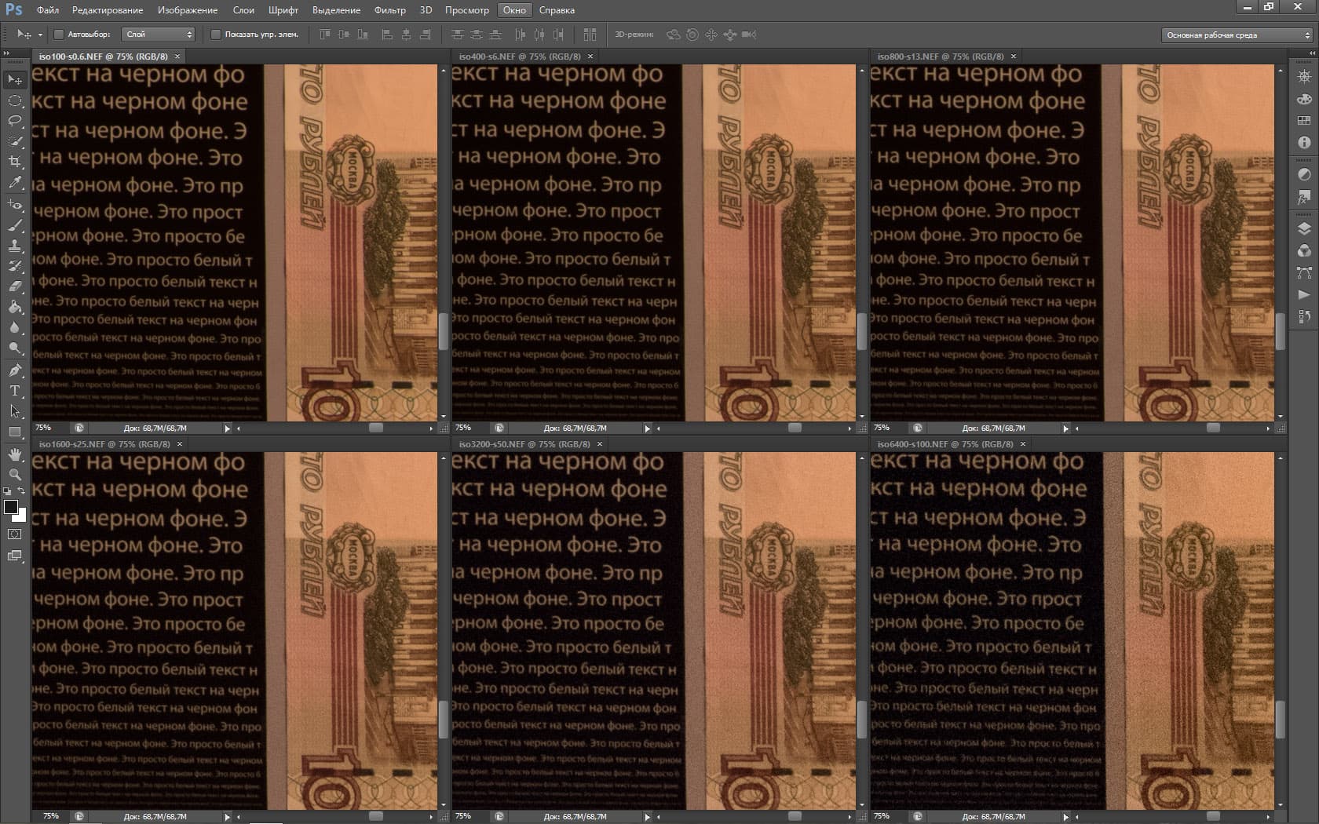Screen dimensions: 1319x824
Task: Expand the collapsed right panel dock
Action: (x=1311, y=53)
